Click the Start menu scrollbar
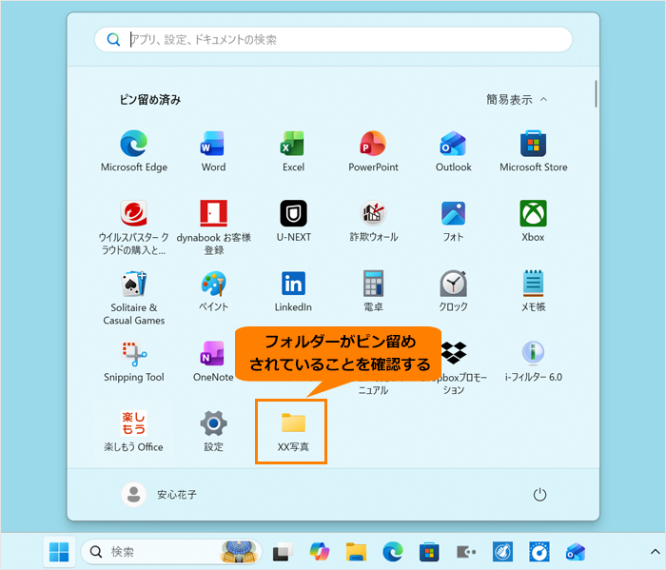The image size is (666, 570). tap(596, 94)
